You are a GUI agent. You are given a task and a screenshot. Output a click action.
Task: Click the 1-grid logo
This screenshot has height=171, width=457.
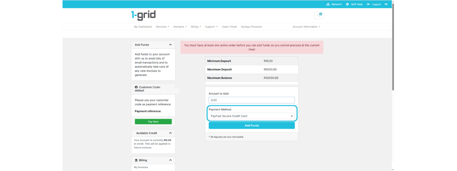coord(143,15)
